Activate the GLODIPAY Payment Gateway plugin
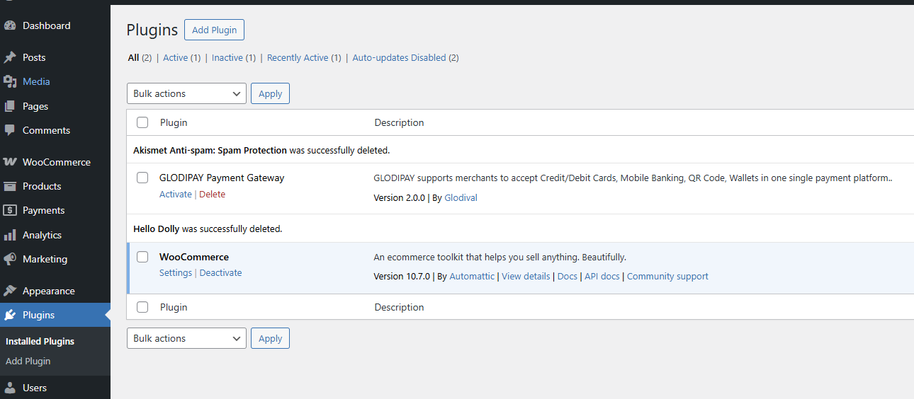Screen dimensions: 914x399 tap(176, 195)
